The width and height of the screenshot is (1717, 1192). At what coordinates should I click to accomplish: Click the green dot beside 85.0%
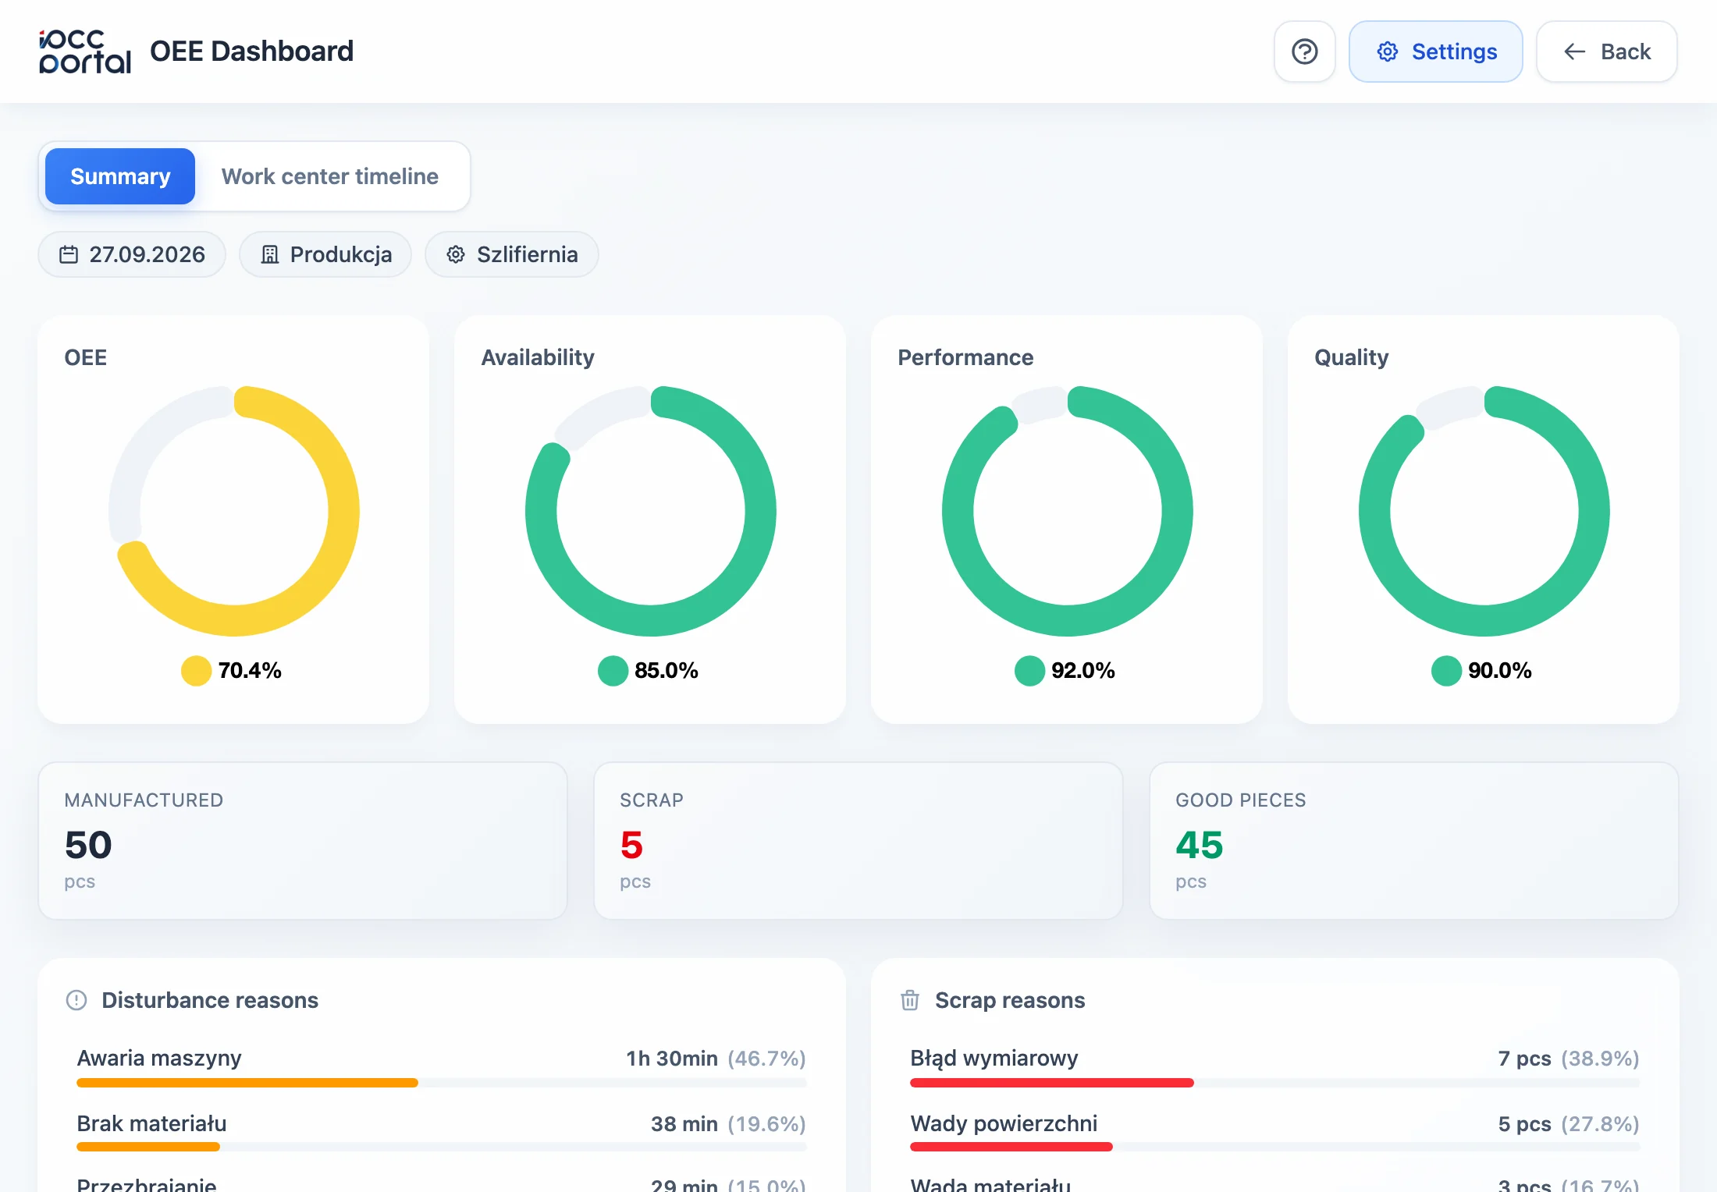pyautogui.click(x=613, y=670)
